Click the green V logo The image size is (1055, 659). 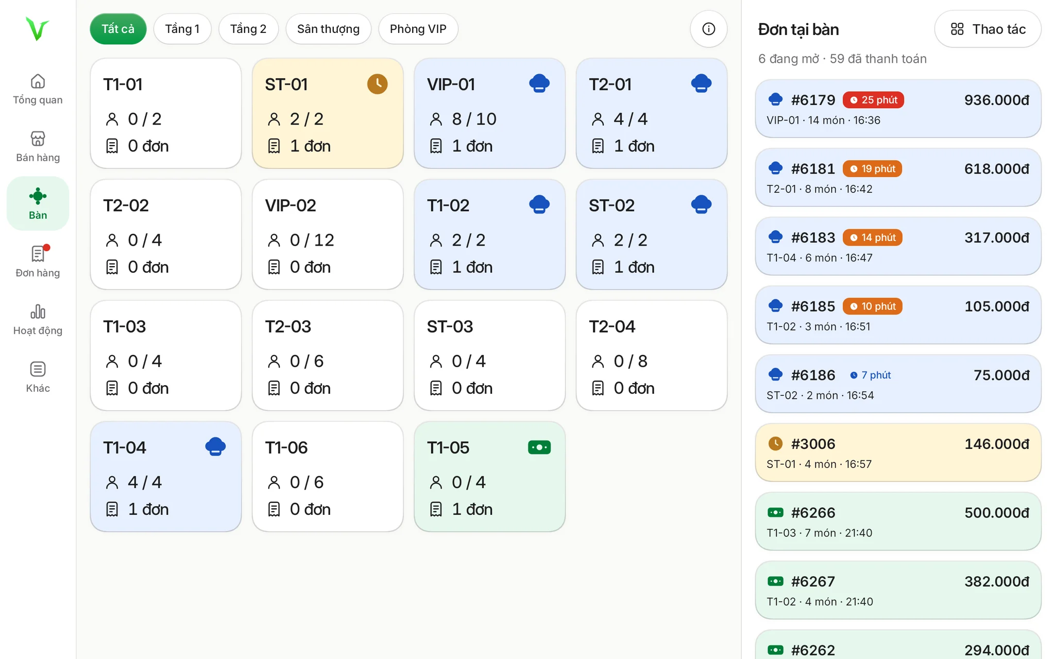coord(37,29)
